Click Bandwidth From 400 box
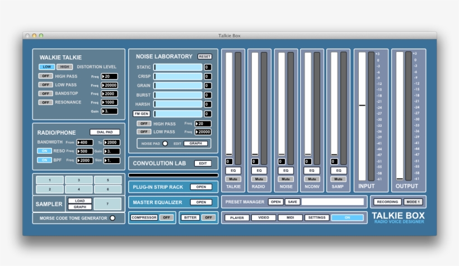 click(85, 142)
